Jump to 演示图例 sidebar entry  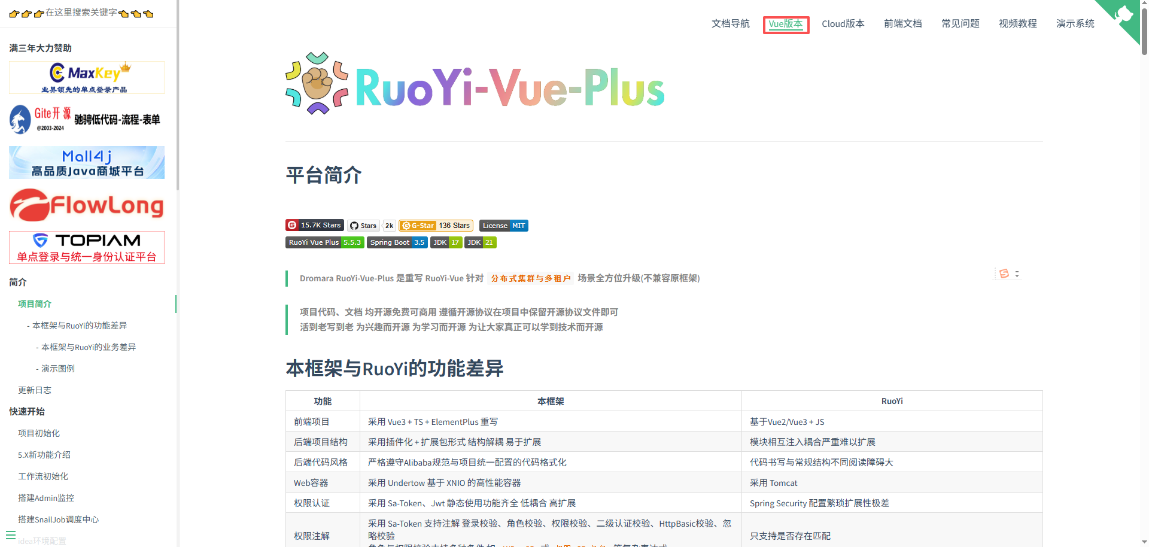coord(58,369)
